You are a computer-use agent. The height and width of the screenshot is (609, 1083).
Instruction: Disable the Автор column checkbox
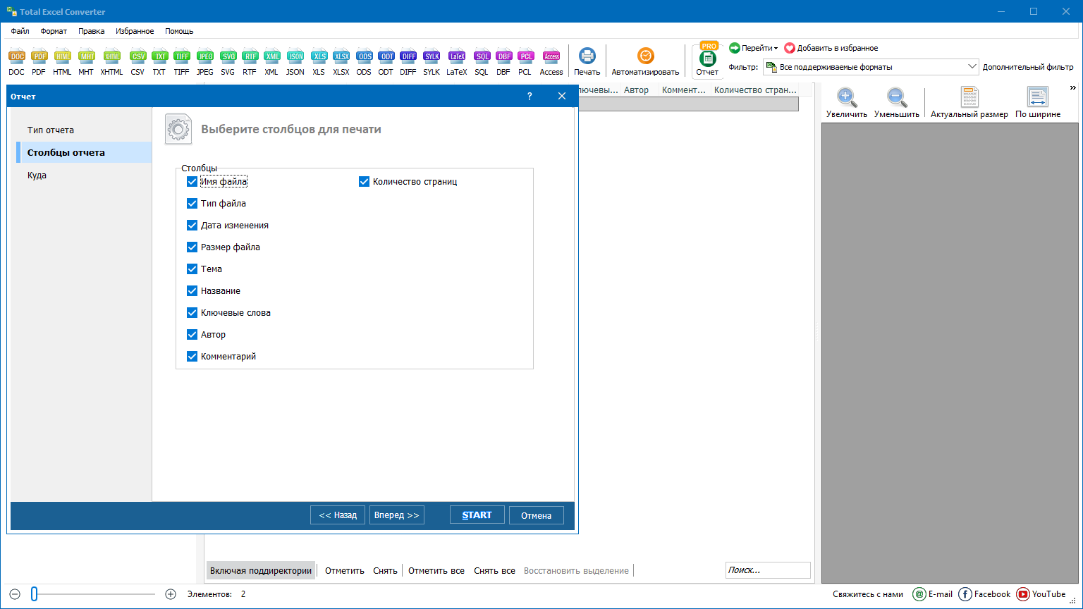click(192, 335)
